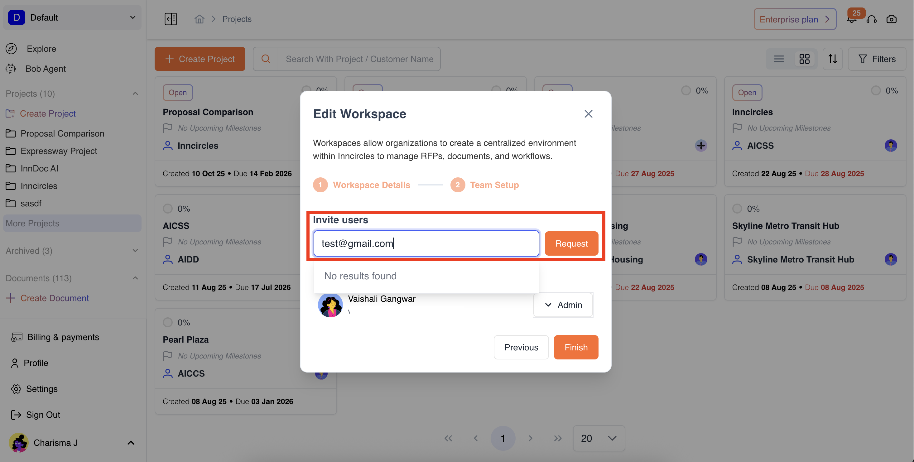This screenshot has width=914, height=462.
Task: Click the Request invite button
Action: [x=571, y=243]
